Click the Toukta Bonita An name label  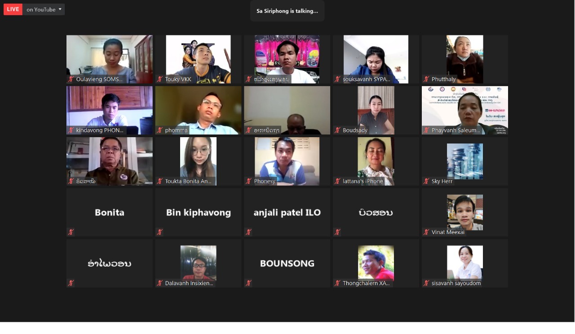click(x=188, y=182)
